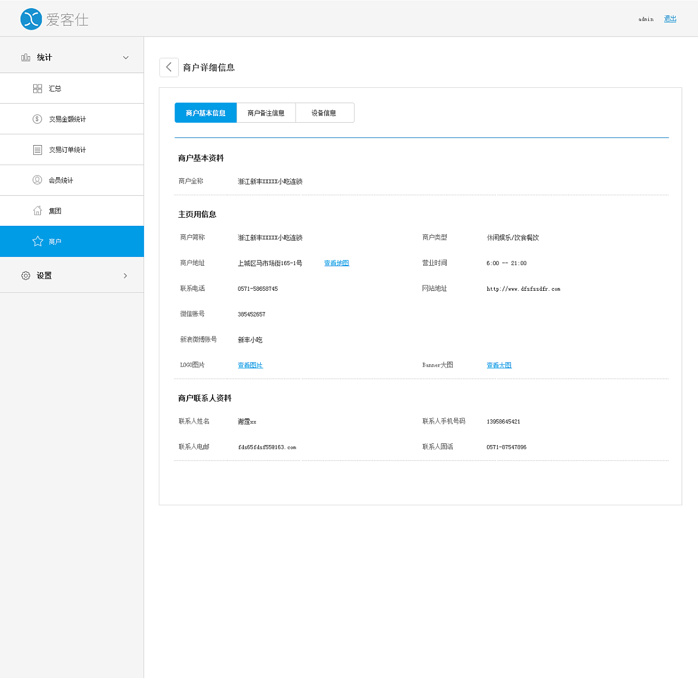The image size is (698, 678).
Task: Open the 设备信息 tab
Action: click(x=324, y=113)
